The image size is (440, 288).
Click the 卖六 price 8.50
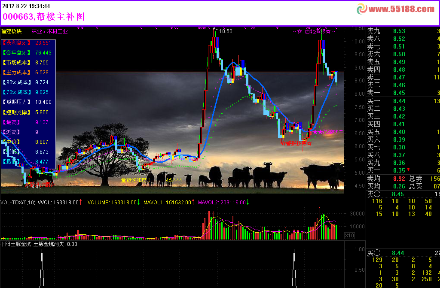[399, 54]
